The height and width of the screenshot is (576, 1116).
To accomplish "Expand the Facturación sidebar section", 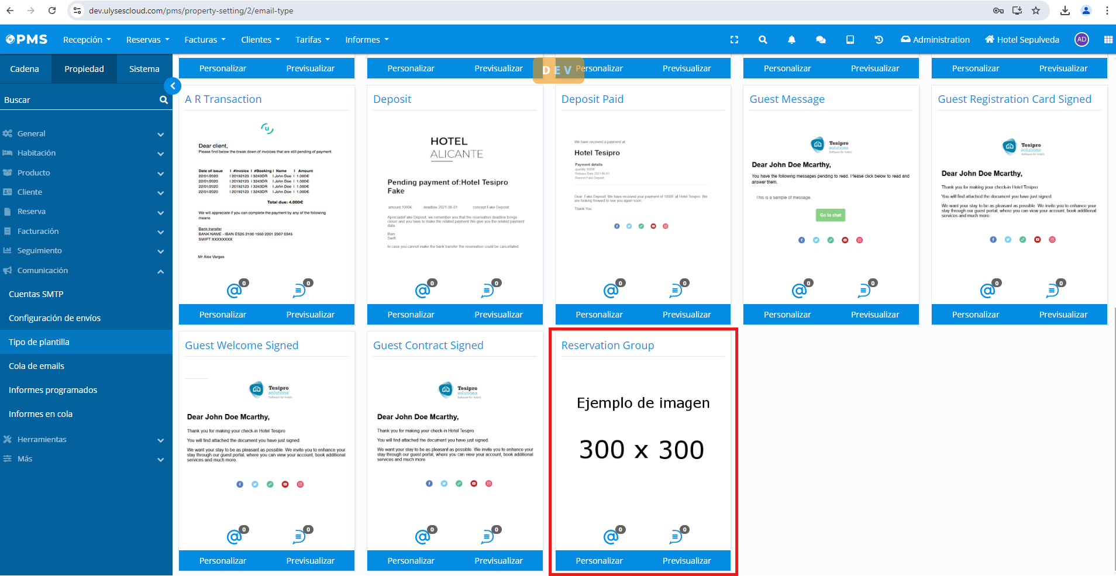I will [82, 231].
